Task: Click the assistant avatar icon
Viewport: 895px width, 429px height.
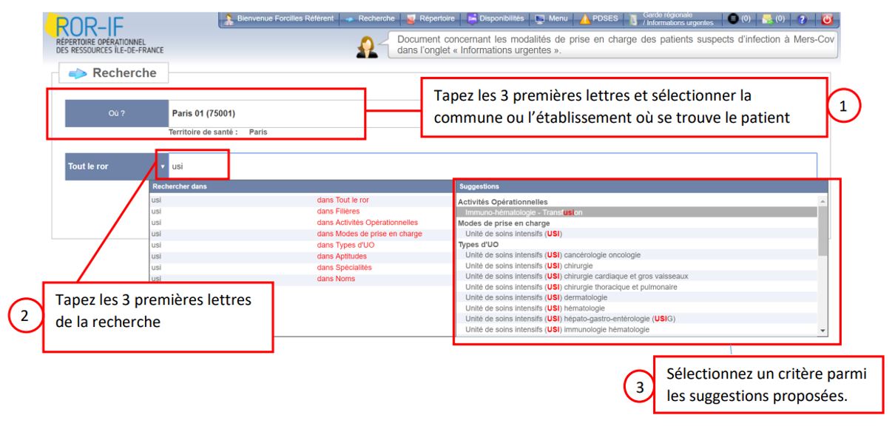Action: (366, 45)
